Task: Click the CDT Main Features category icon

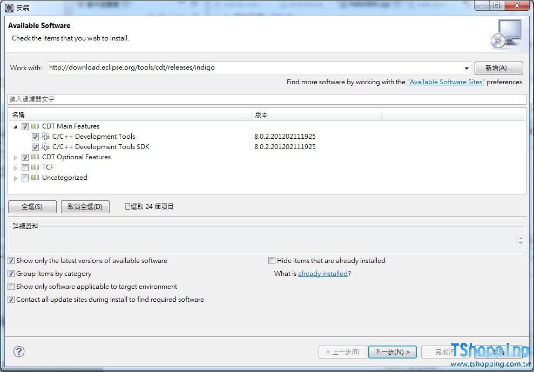Action: coord(35,126)
